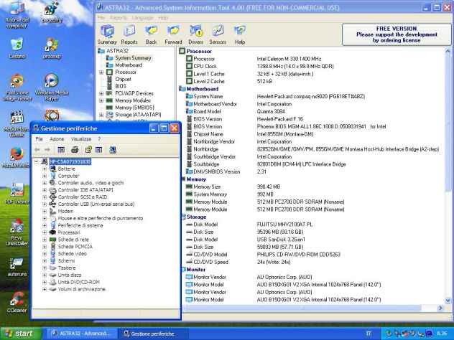Click the ASTRA32 horizontal scrollbar
This screenshot has height=340, width=454.
coord(302,308)
